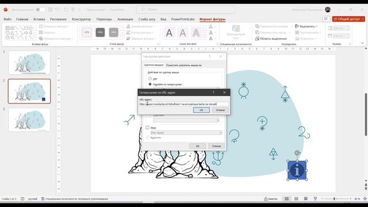Open the View tab

tap(163, 19)
